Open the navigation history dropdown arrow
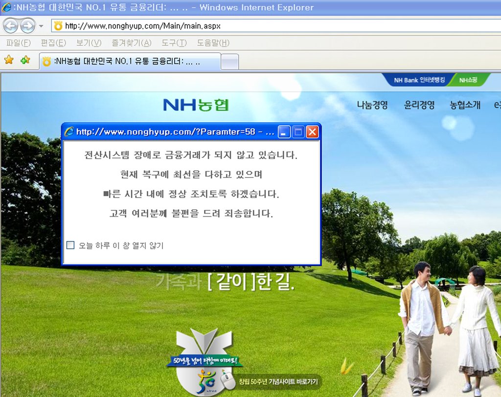 click(x=41, y=26)
